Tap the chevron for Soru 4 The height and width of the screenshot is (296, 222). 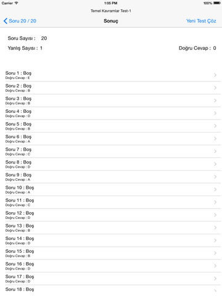point(215,113)
